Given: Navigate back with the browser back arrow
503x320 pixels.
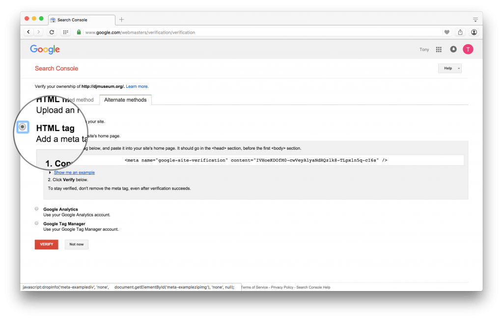Looking at the screenshot, I should pyautogui.click(x=28, y=31).
